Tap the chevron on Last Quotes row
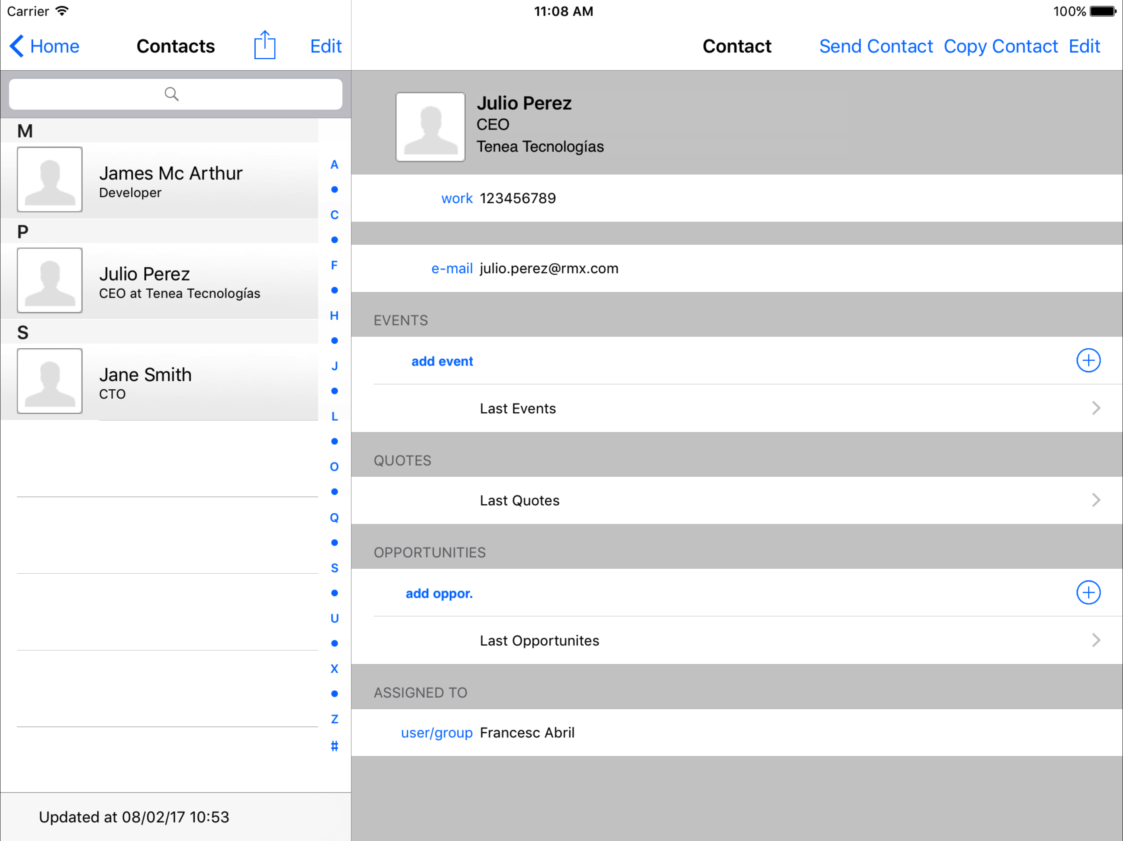 point(1097,501)
